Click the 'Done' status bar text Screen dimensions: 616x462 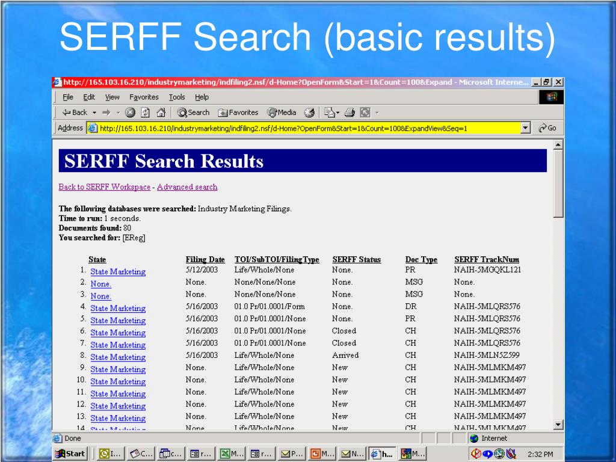pos(73,439)
